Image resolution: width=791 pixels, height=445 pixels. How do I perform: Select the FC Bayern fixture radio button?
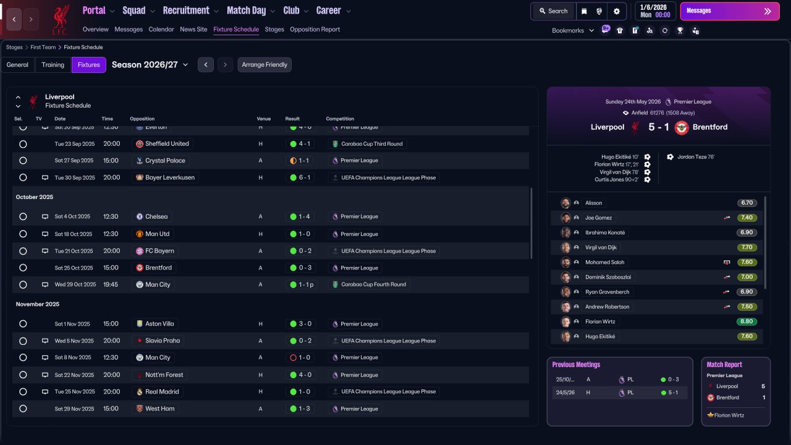coord(23,251)
